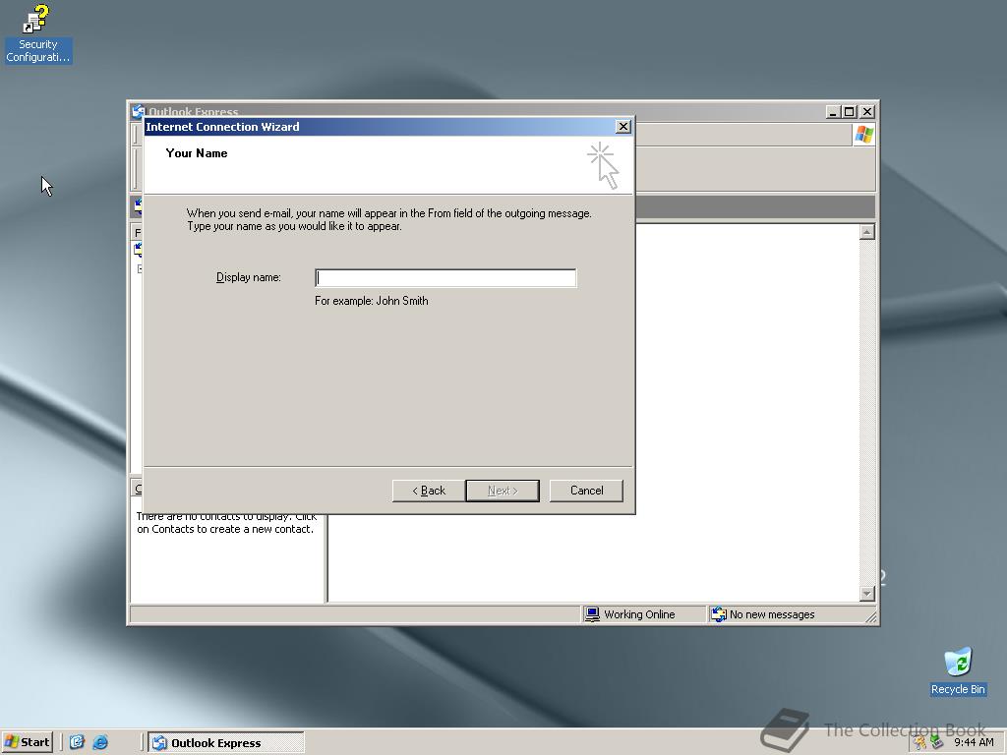Click the Windows flag logo in Outlook Express

click(x=864, y=135)
